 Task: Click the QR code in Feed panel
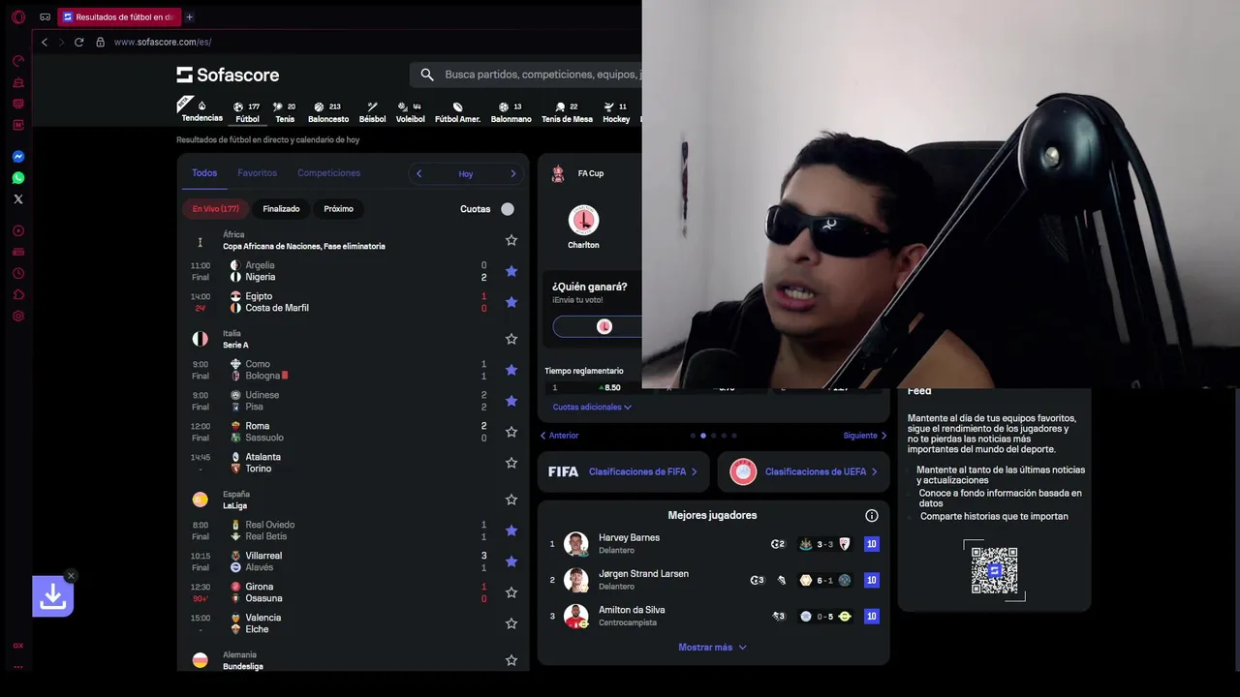[994, 571]
